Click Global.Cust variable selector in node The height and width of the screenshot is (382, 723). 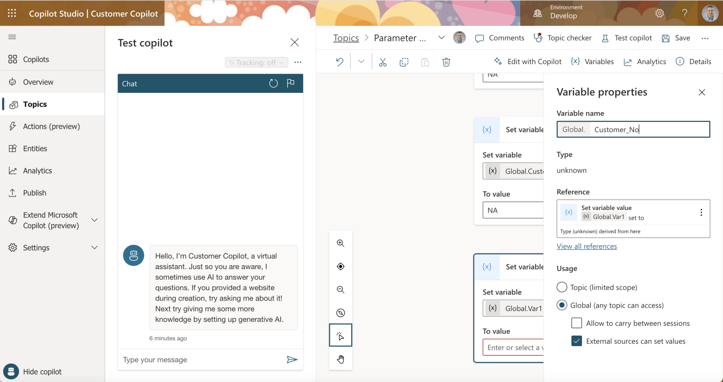click(x=513, y=171)
